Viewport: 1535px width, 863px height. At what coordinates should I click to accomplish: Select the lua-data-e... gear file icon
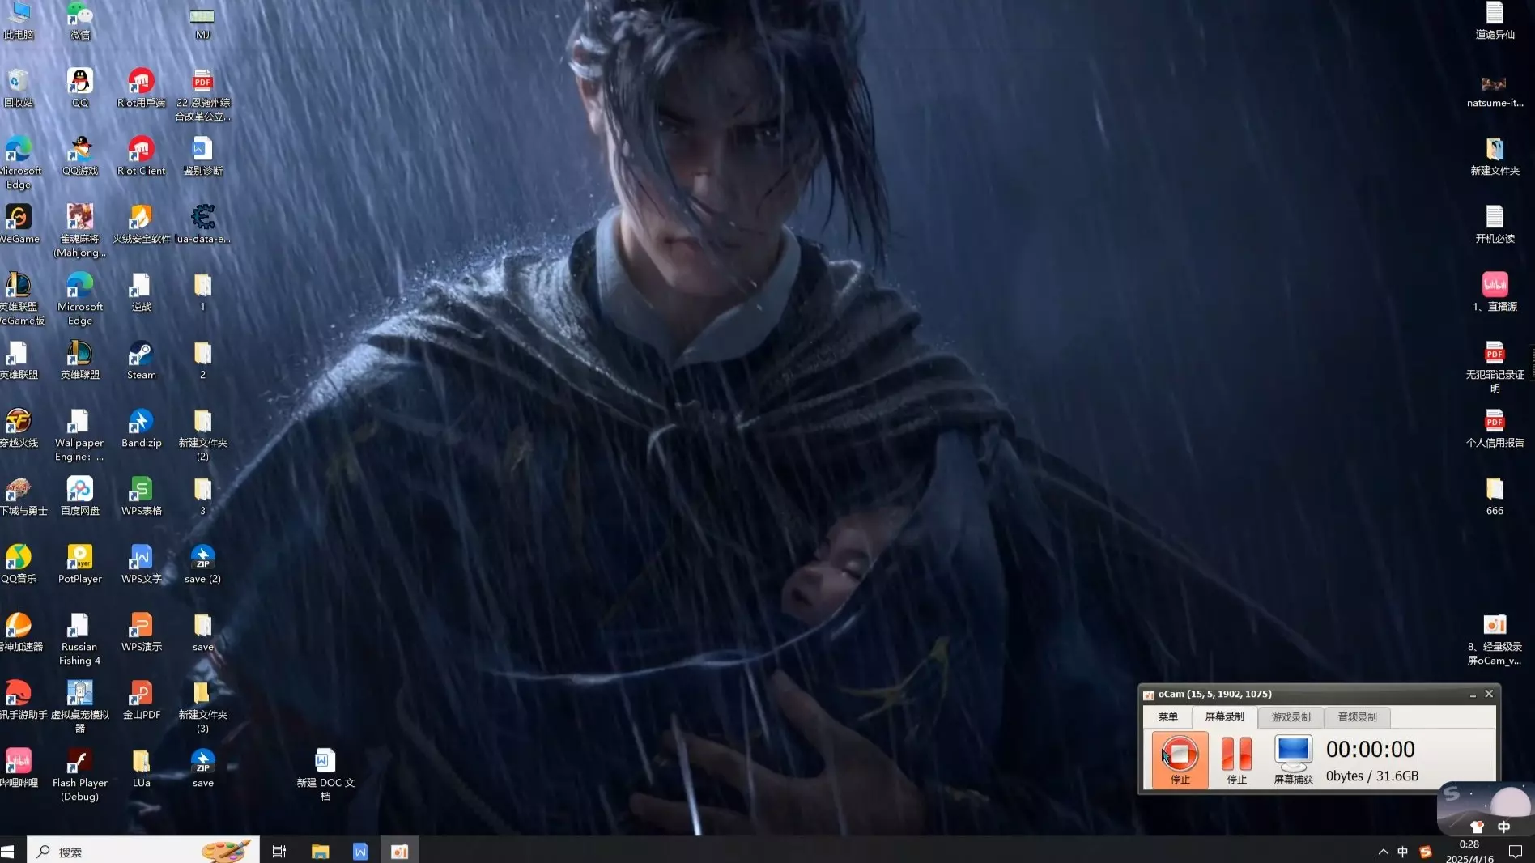click(x=202, y=224)
